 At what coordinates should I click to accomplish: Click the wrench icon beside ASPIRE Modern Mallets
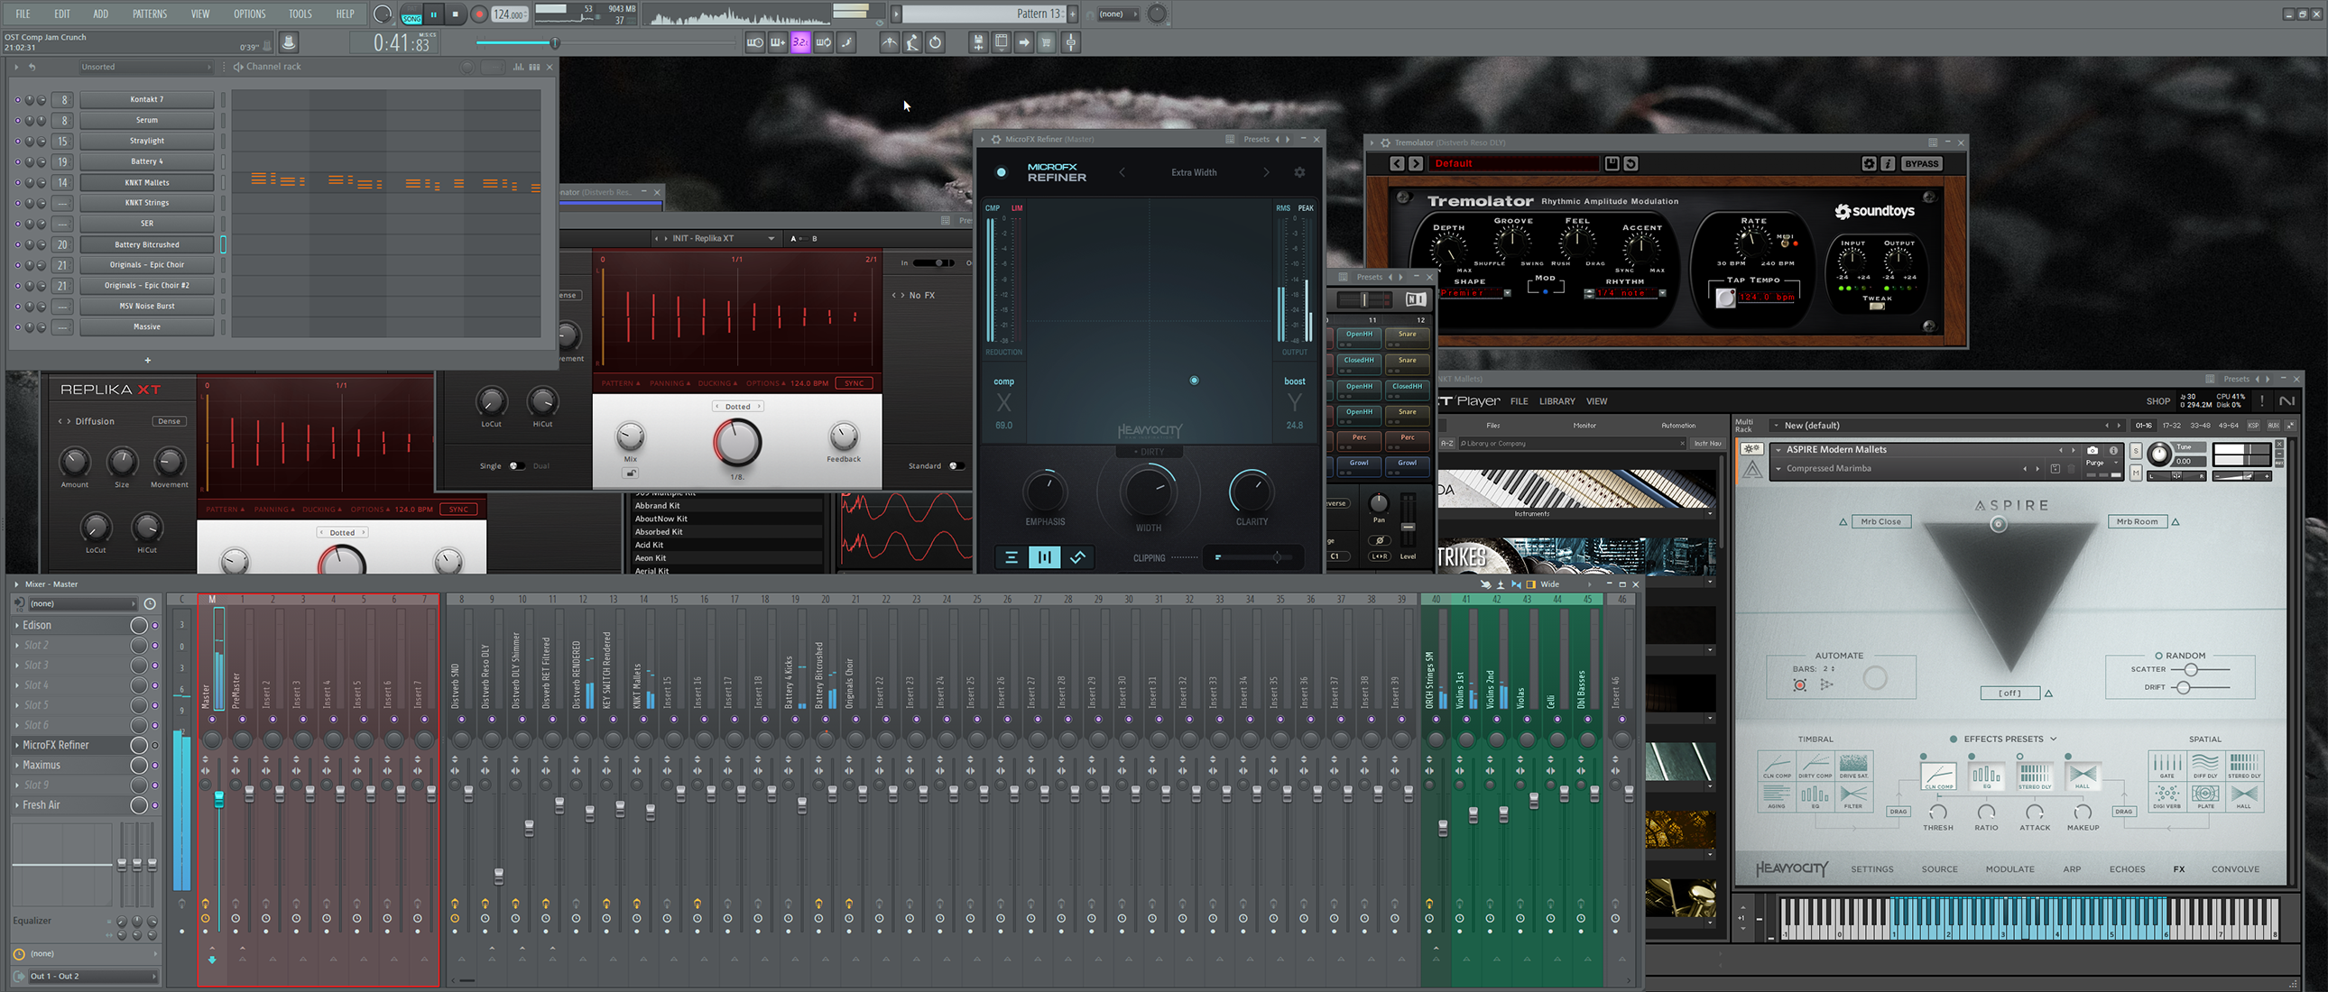pos(1751,449)
